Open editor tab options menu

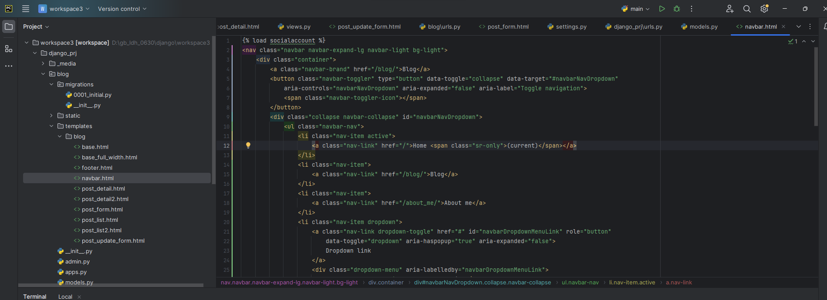810,26
